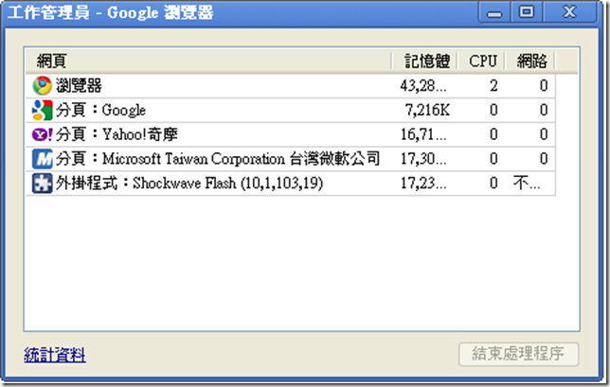Screen dimensions: 610x387
Task: Select the Microsoft Taiwan Corporation row
Action: pos(291,159)
